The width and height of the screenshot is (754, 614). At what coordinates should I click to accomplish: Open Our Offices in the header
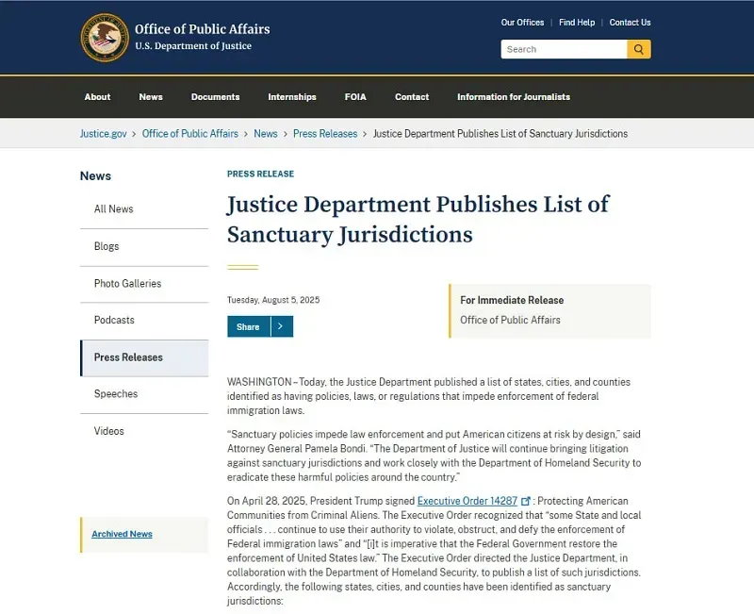522,23
